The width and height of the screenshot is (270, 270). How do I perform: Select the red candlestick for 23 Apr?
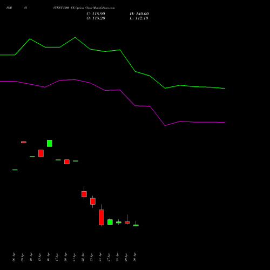93,201
